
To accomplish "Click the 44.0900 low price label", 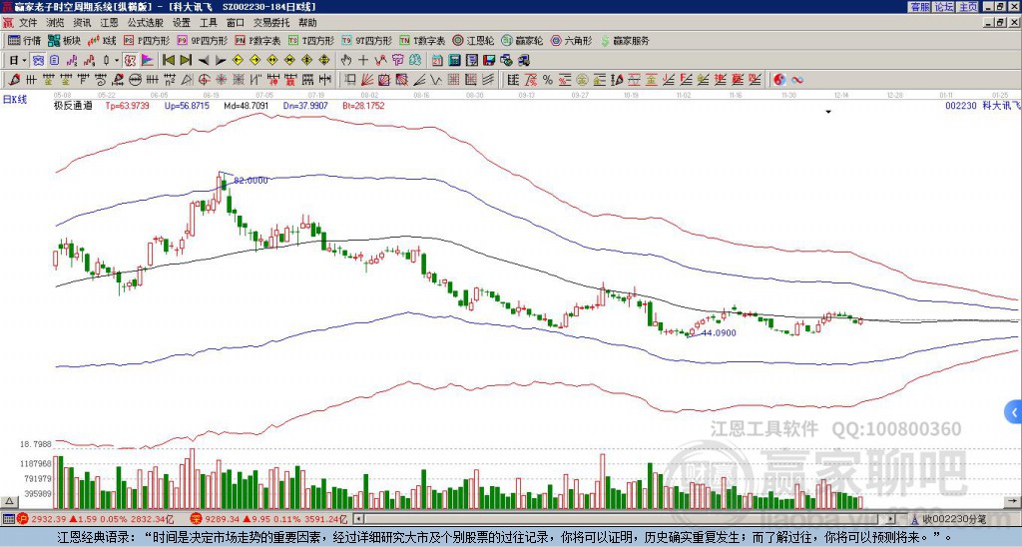I will click(719, 333).
